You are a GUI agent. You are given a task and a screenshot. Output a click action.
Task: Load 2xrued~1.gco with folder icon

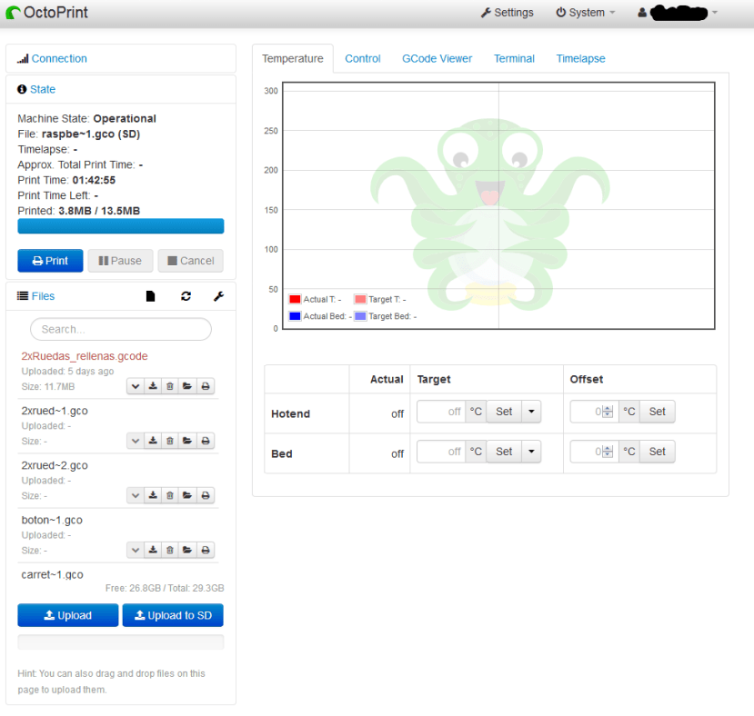187,441
